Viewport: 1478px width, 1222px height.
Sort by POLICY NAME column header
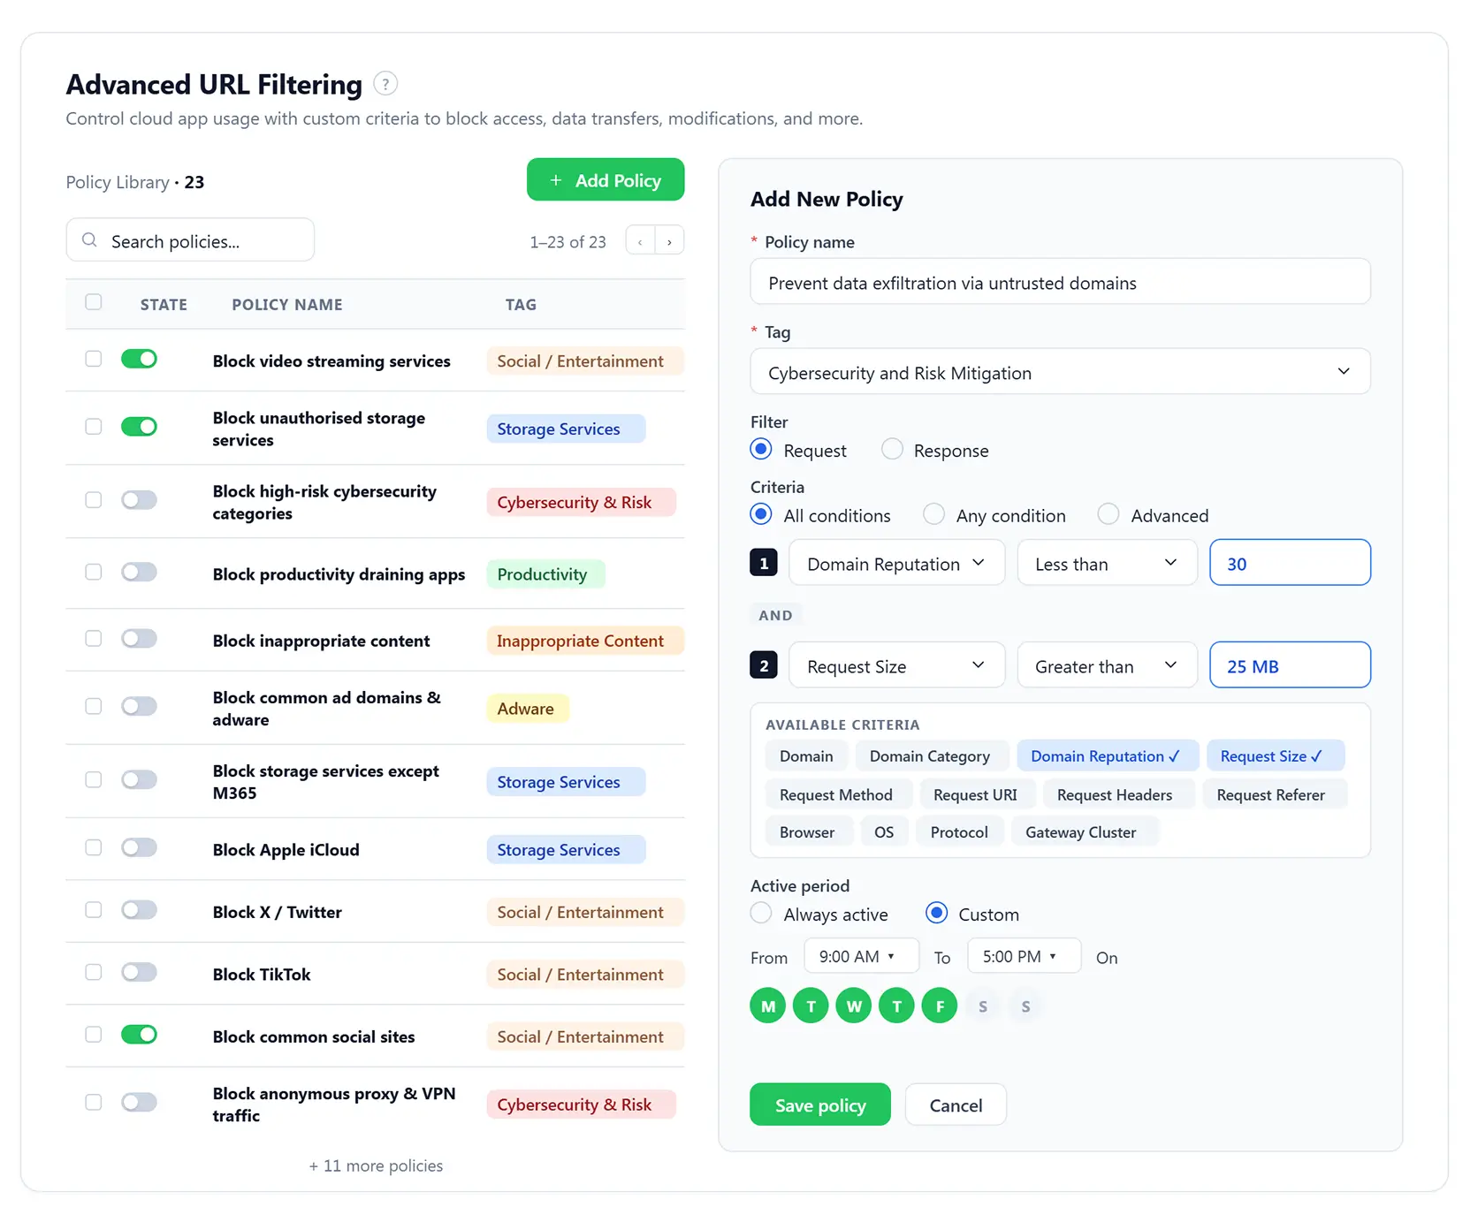pyautogui.click(x=287, y=304)
